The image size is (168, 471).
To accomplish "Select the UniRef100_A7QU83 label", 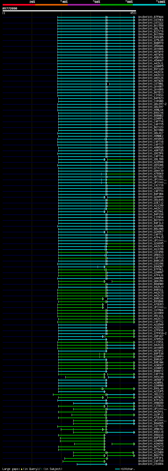I will pyautogui.click(x=151, y=304).
